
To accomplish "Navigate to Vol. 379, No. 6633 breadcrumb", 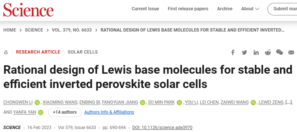I will [x=72, y=30].
